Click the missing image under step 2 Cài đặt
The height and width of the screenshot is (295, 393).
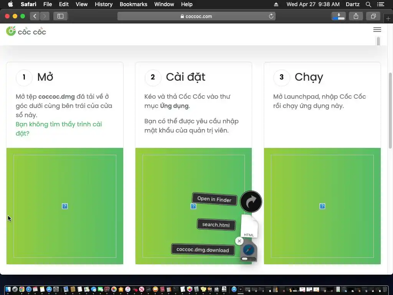tap(193, 206)
